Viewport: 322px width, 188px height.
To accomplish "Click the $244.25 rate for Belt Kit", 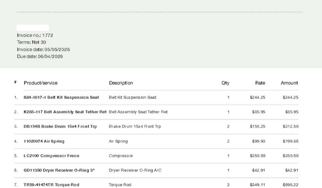I will coord(257,97).
